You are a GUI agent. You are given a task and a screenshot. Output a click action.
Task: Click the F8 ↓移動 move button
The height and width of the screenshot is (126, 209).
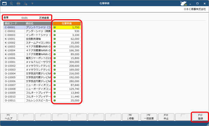(x=130, y=117)
